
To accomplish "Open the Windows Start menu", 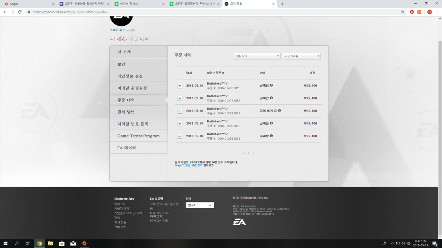I will pyautogui.click(x=5, y=244).
